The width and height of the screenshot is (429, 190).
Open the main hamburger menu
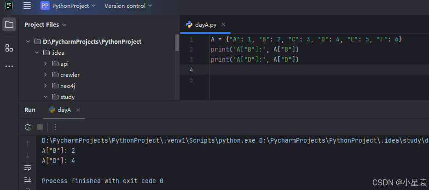27,6
